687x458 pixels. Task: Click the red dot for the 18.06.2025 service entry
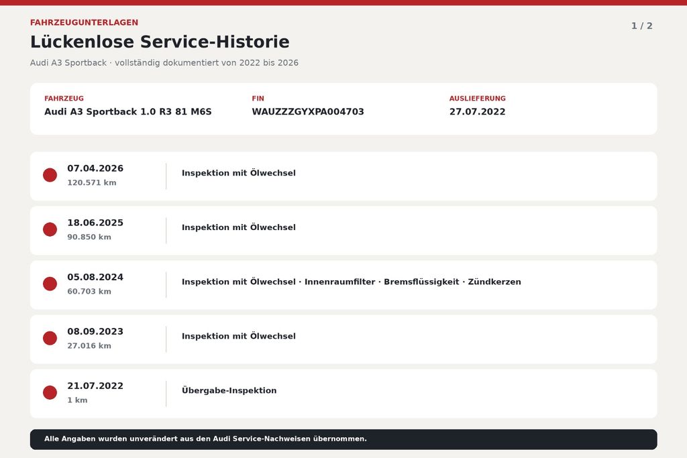[x=50, y=229]
